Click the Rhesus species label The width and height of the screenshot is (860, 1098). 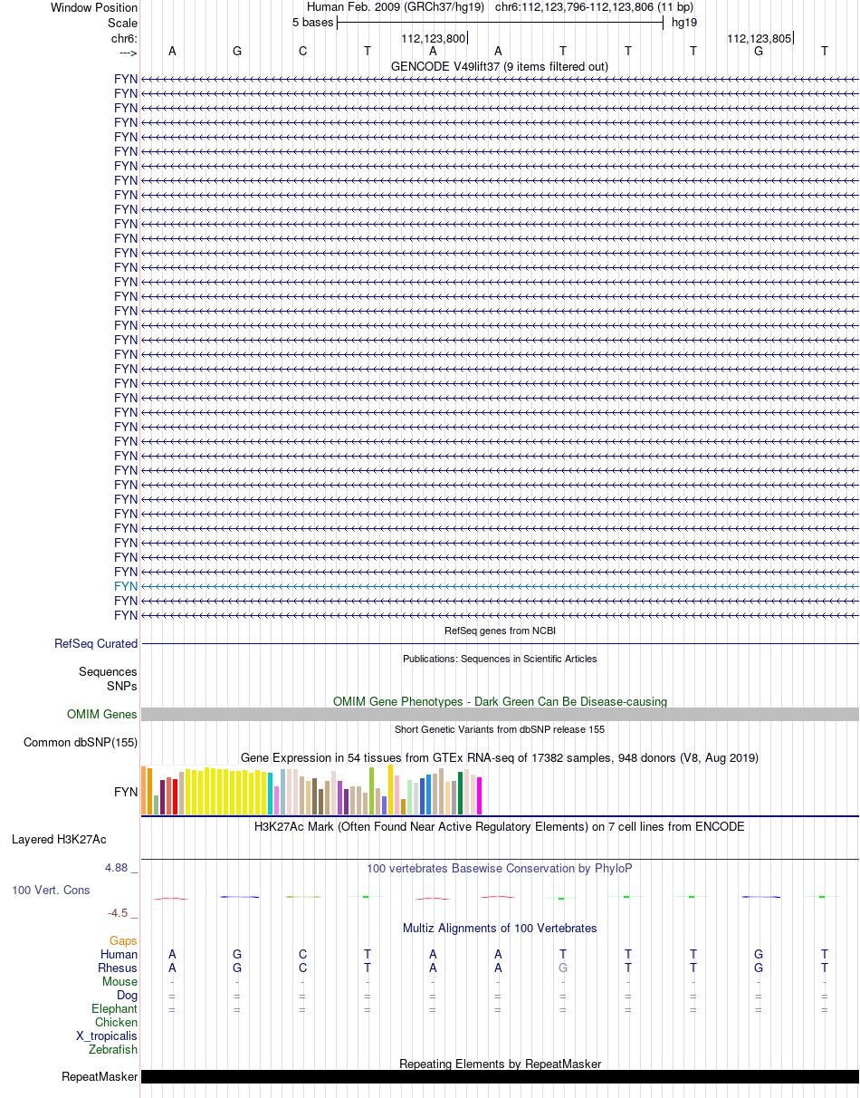118,968
